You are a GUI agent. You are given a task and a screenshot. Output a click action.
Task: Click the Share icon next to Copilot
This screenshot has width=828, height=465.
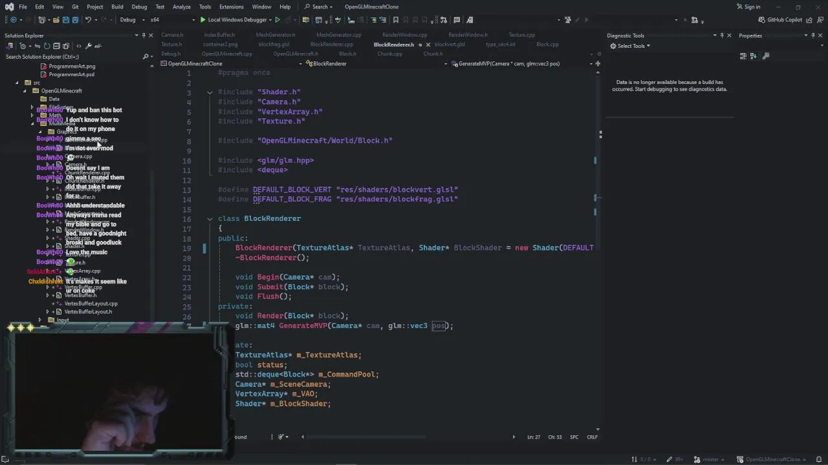pos(809,20)
